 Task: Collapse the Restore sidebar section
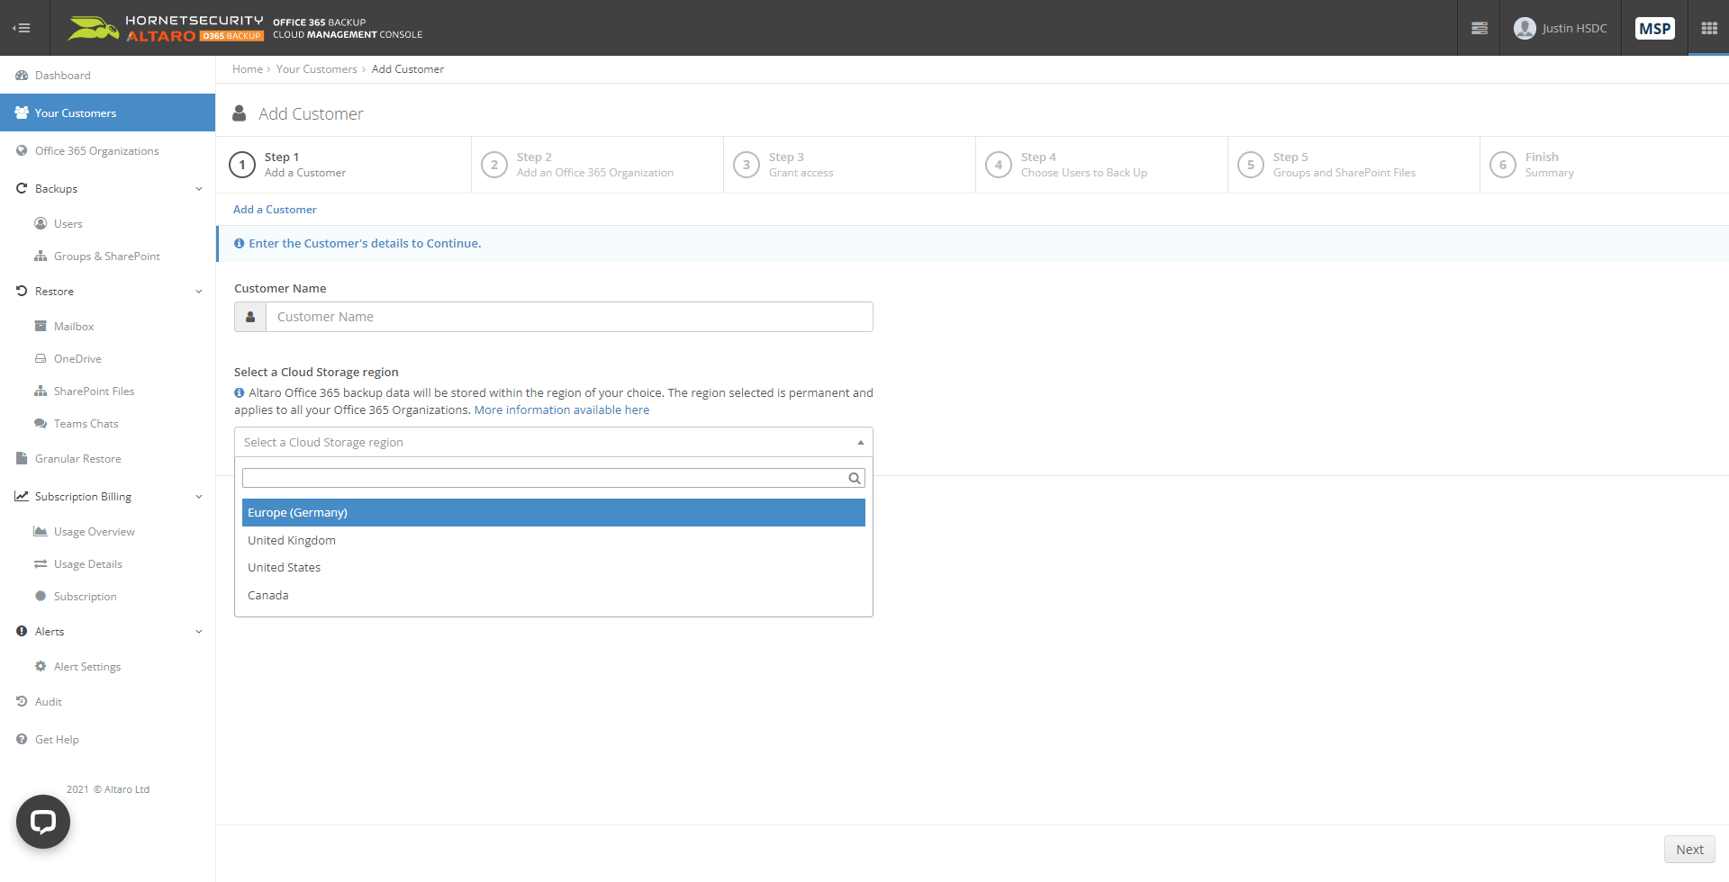[x=198, y=292]
